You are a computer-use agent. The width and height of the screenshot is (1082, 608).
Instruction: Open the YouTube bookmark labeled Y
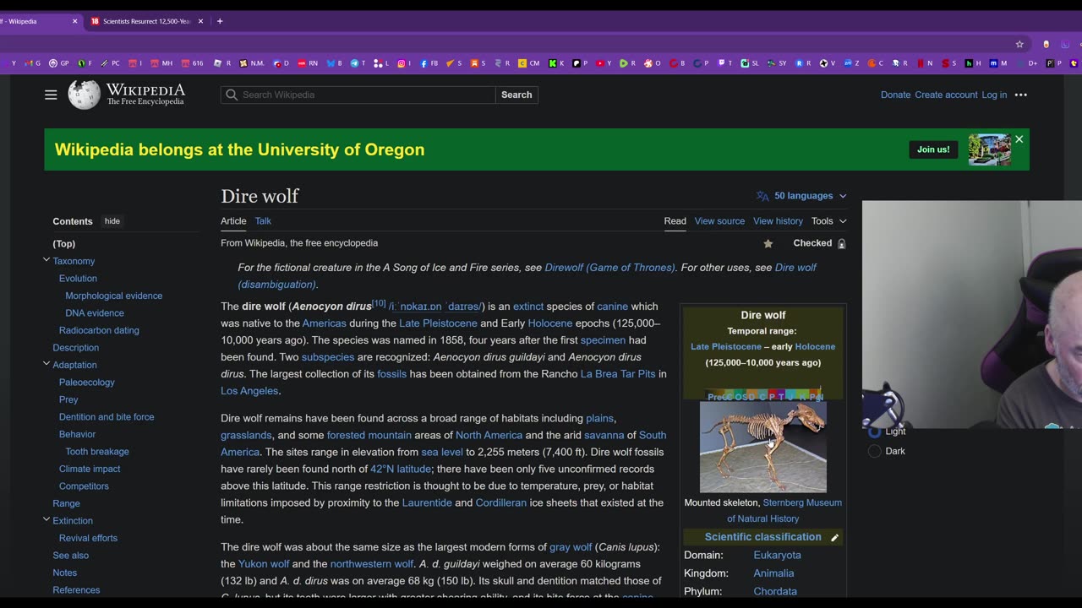(604, 62)
